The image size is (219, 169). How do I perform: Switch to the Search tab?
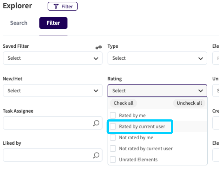(x=19, y=23)
